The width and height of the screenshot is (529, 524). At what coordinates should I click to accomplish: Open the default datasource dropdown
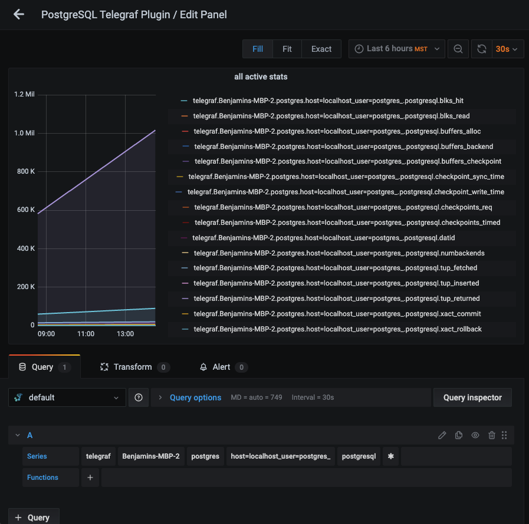click(67, 397)
